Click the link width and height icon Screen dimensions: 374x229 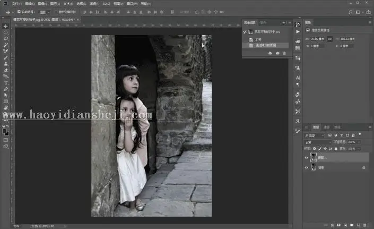pos(329,39)
